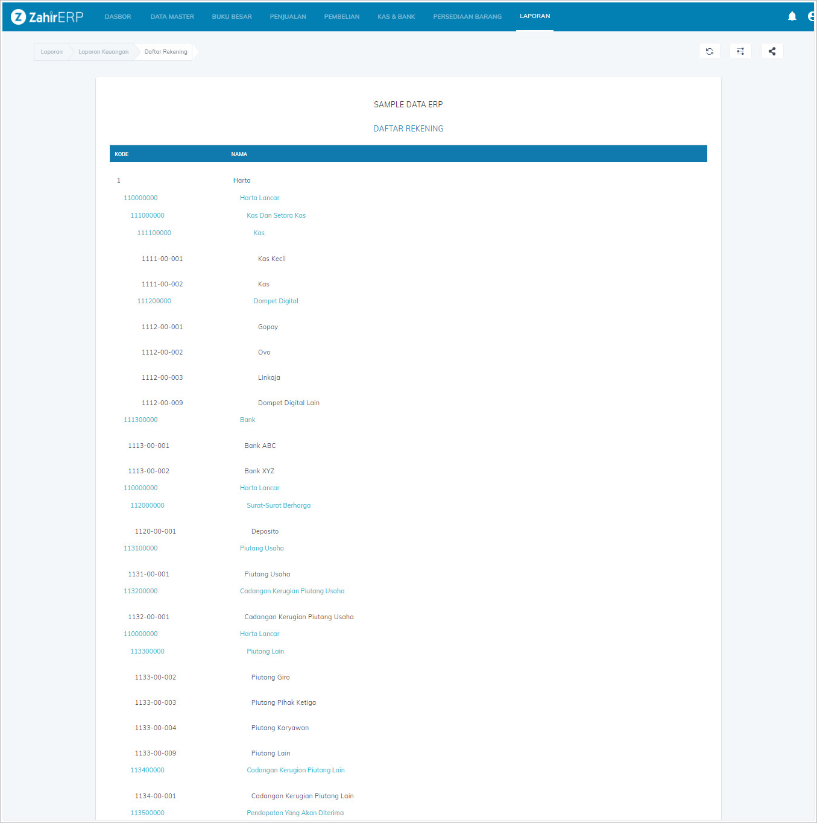The width and height of the screenshot is (817, 823).
Task: Open the report filter settings icon
Action: click(740, 51)
